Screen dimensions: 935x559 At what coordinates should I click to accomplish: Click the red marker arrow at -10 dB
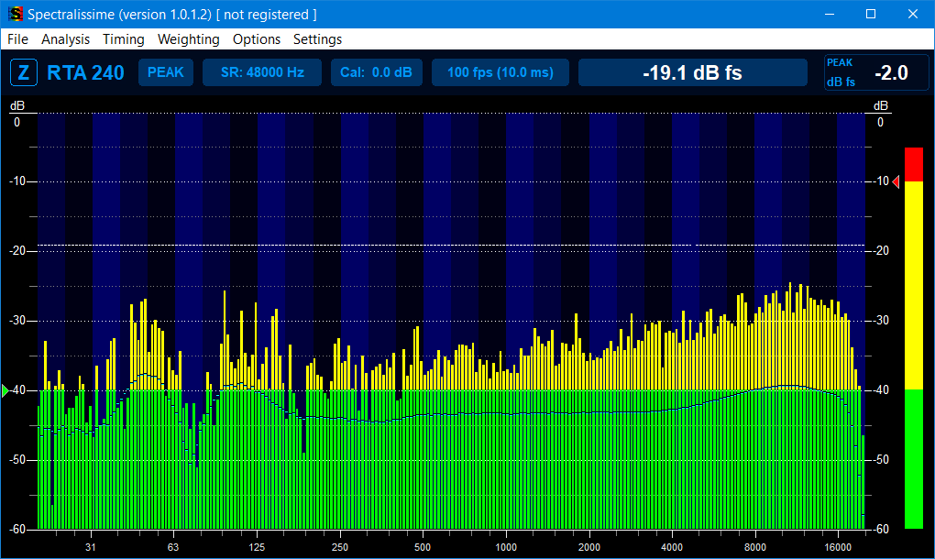coord(896,181)
